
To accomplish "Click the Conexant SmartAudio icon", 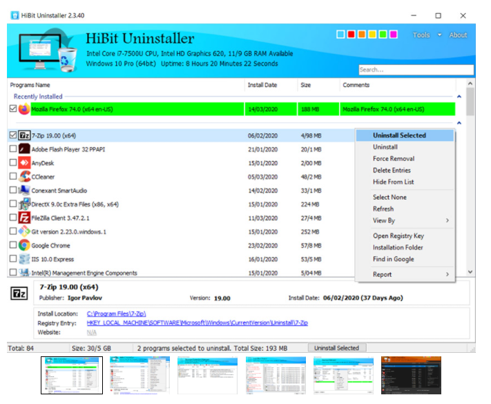I will click(24, 191).
